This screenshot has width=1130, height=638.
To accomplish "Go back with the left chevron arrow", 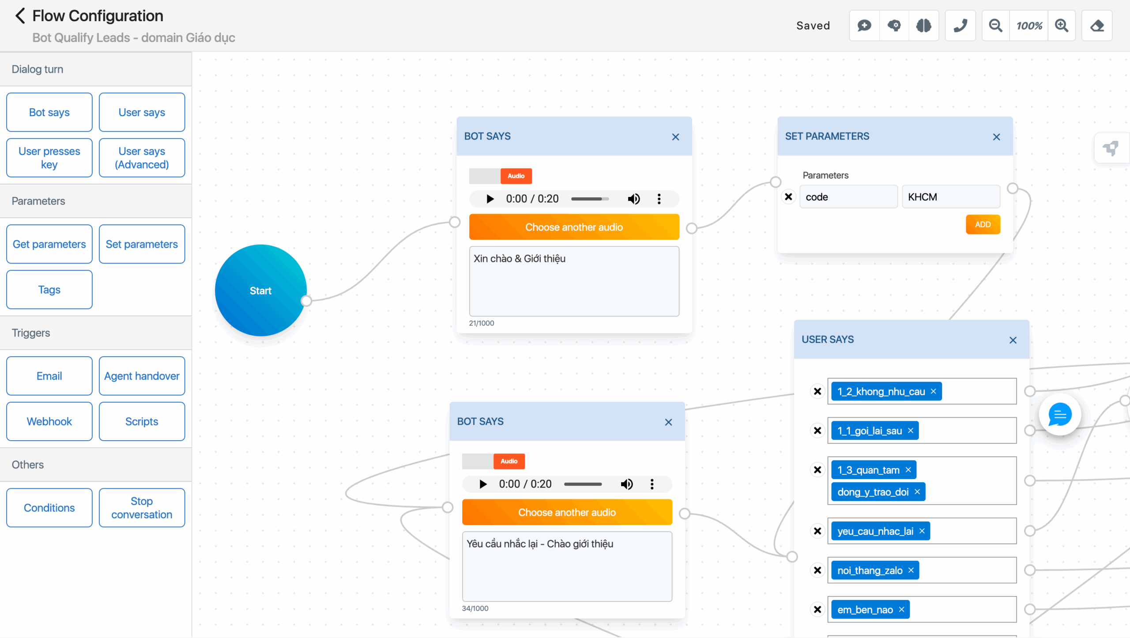I will pos(19,16).
